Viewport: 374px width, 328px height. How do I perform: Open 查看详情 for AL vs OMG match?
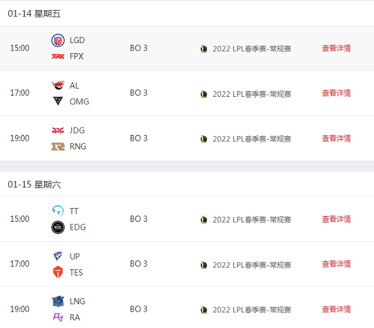[x=337, y=93]
